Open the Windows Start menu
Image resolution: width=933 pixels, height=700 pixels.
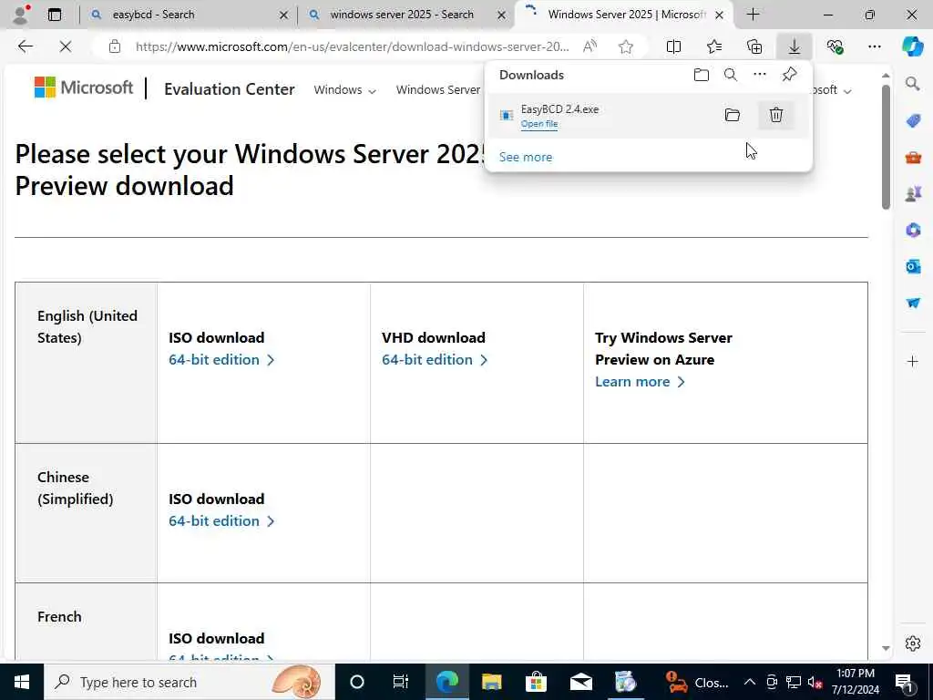point(22,682)
